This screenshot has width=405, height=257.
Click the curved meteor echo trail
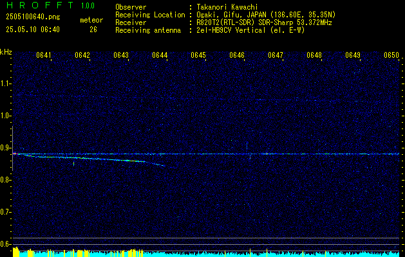pos(93,159)
